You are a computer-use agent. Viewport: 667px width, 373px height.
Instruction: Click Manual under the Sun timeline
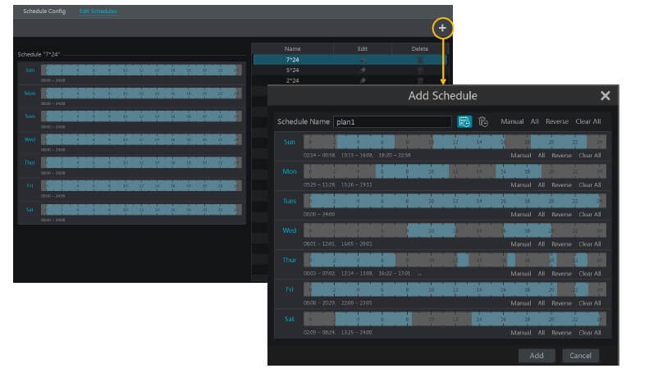521,156
